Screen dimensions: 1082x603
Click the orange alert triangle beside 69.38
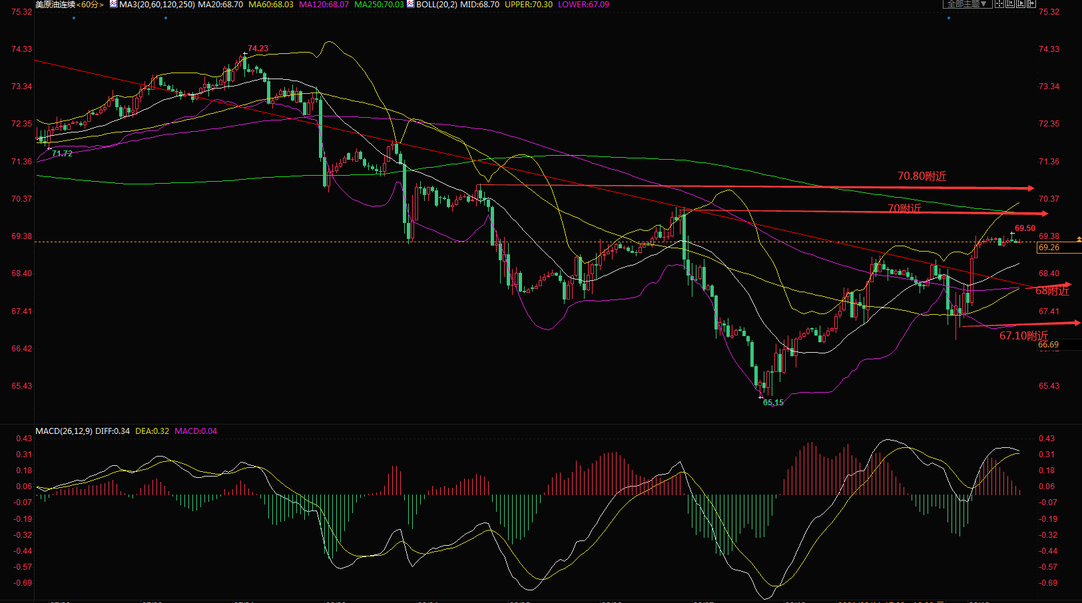[x=1079, y=238]
